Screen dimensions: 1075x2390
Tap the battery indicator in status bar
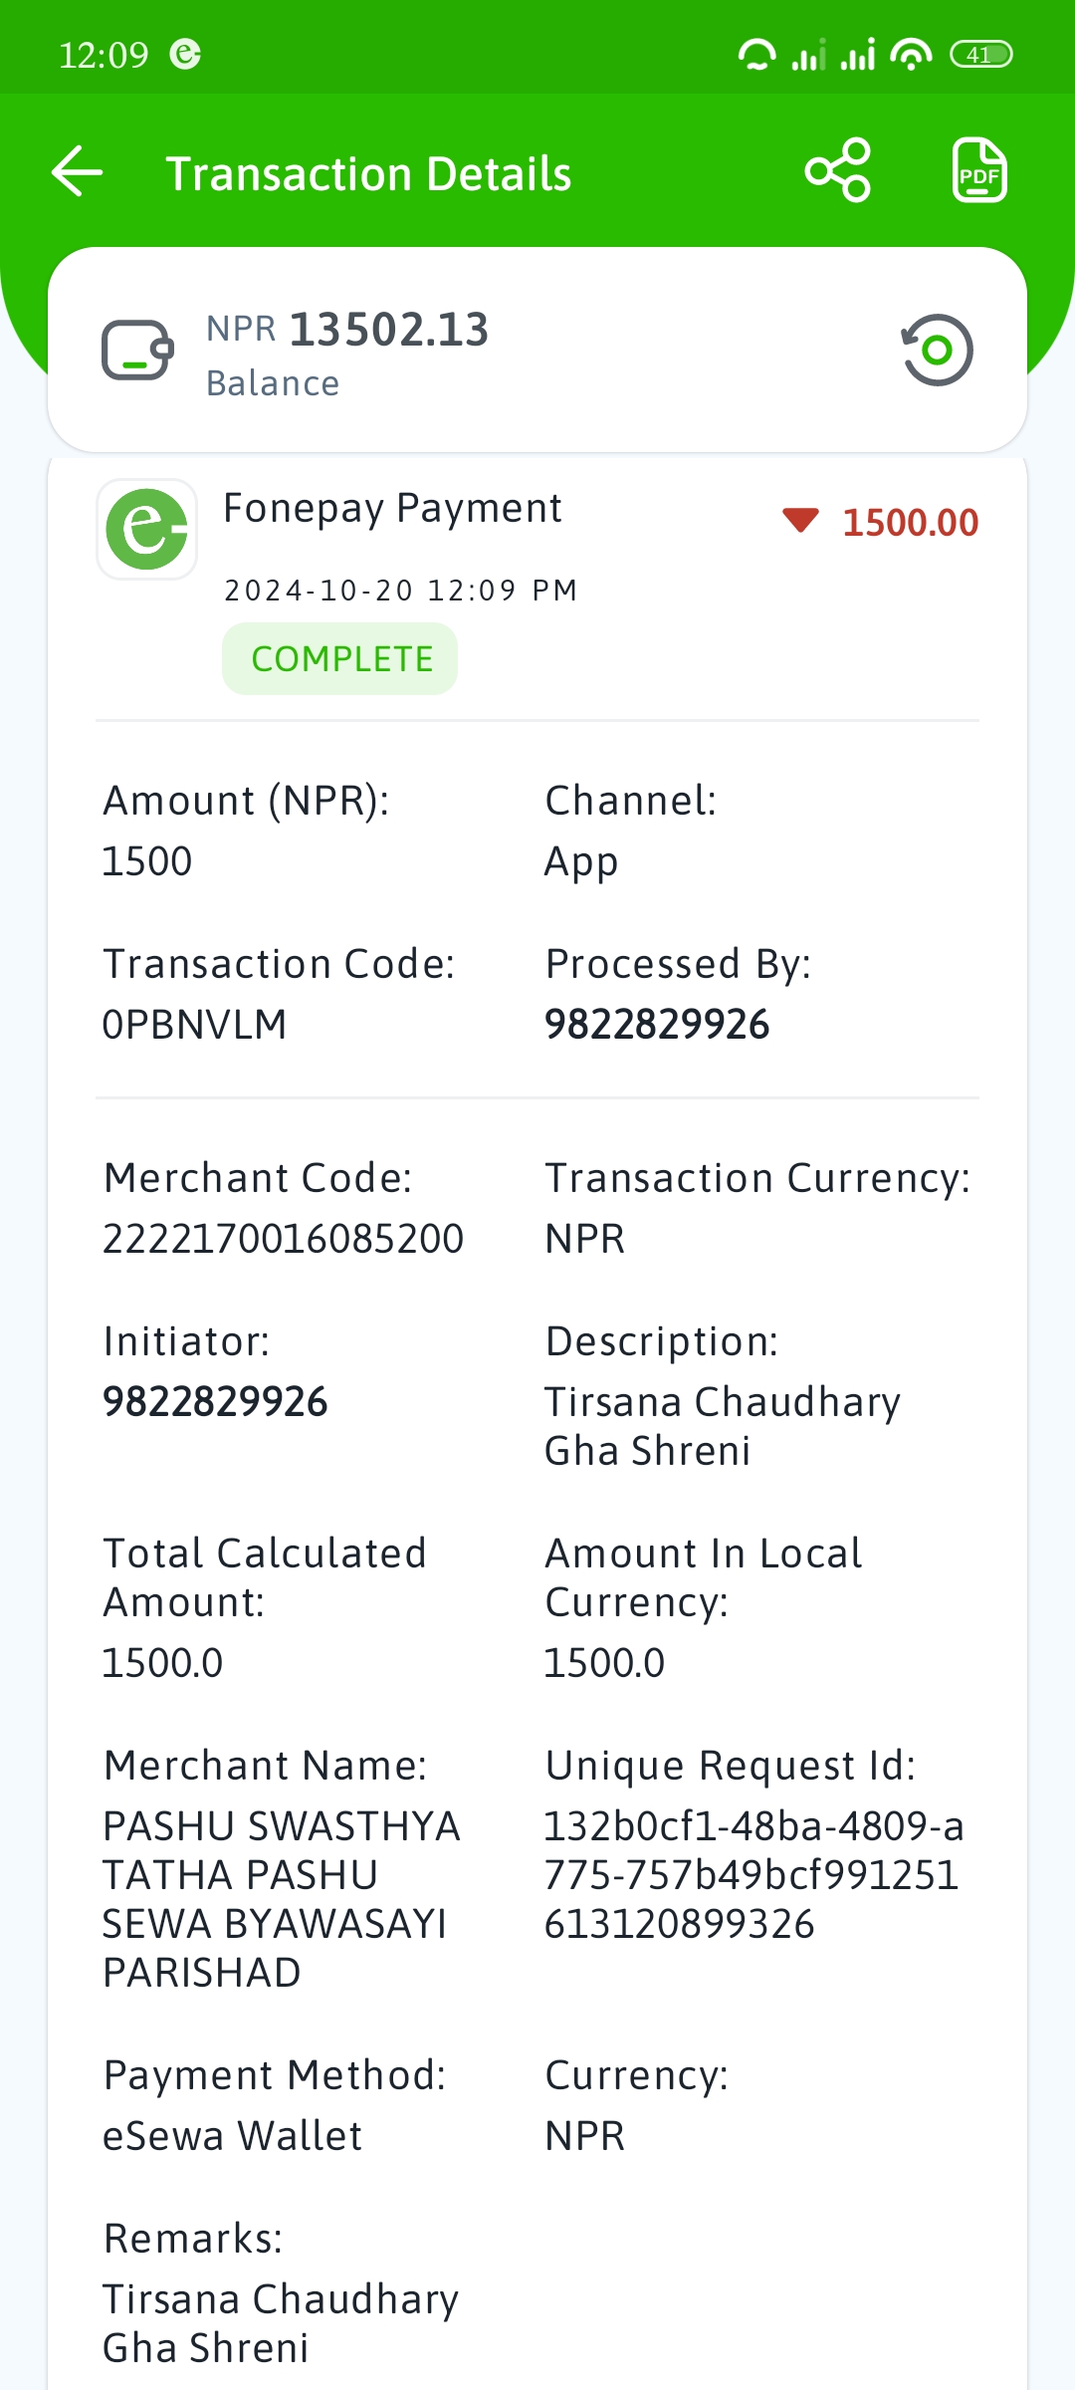[980, 55]
